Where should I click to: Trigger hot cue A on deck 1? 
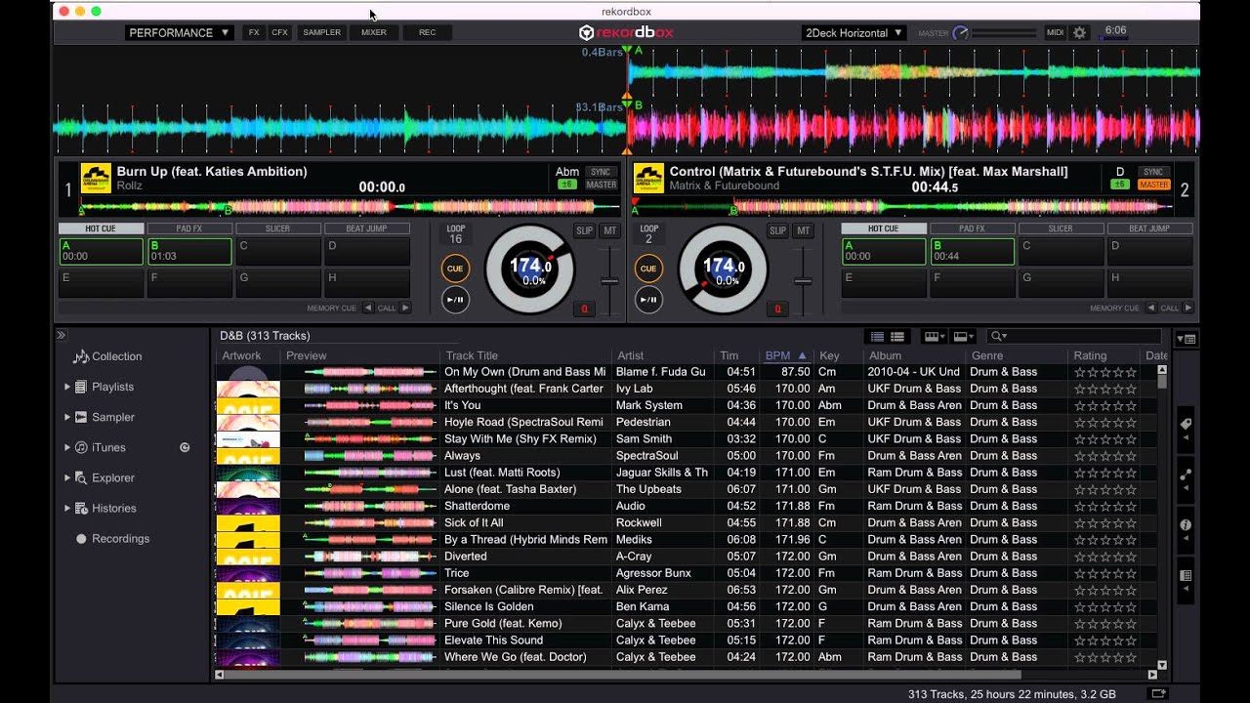101,251
